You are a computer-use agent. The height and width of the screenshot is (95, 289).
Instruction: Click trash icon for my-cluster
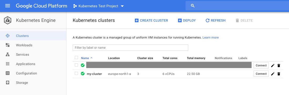tap(279, 74)
